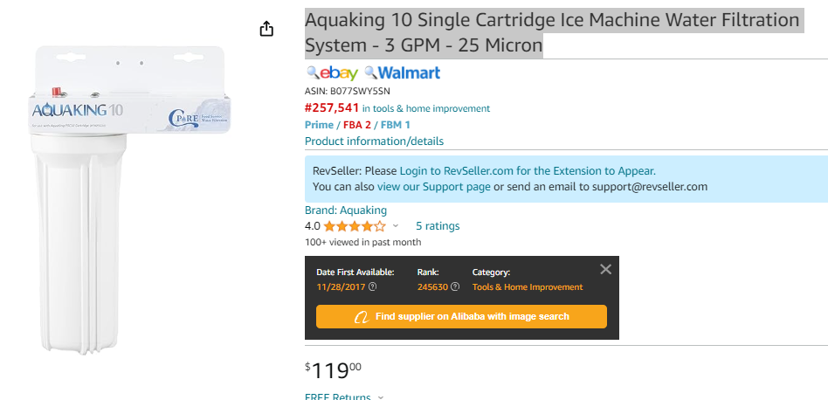
Task: Visit the Brand: Aquaking link
Action: (346, 210)
